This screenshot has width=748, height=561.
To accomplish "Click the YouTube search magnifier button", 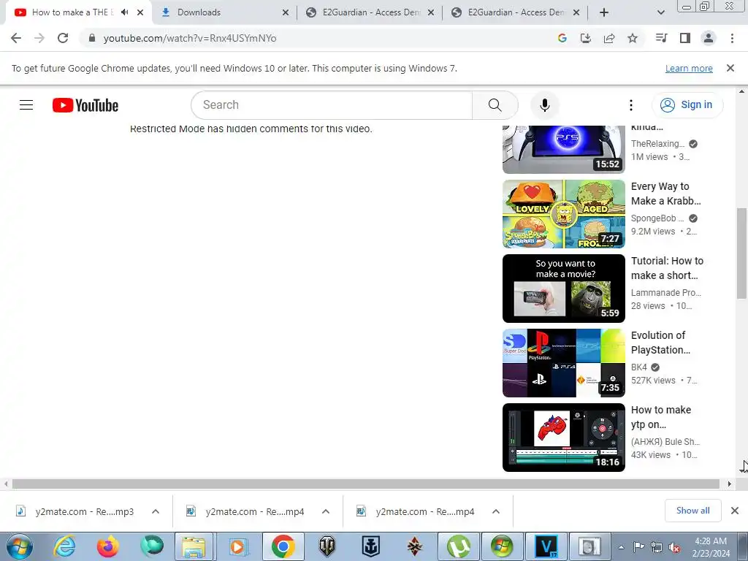I will tap(495, 105).
